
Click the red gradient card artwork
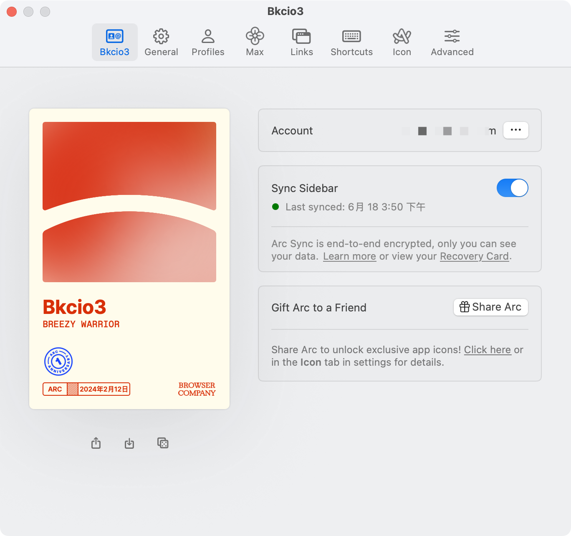click(x=129, y=202)
